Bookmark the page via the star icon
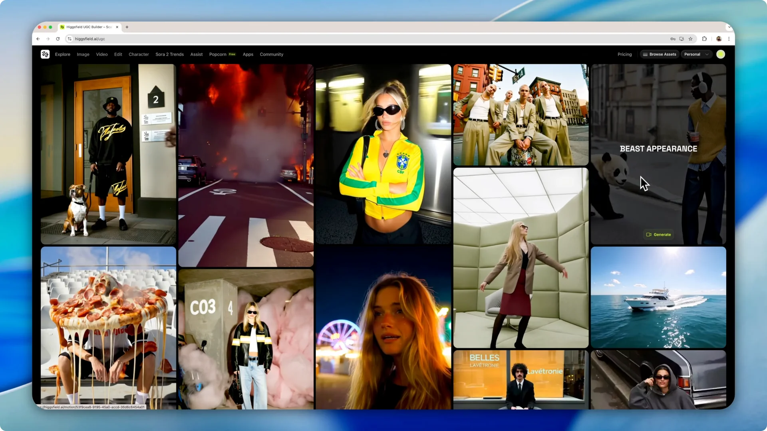This screenshot has width=767, height=431. (x=691, y=39)
